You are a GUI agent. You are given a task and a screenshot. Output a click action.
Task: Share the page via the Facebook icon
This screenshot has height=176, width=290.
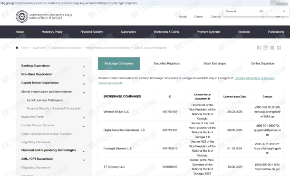[x=259, y=48]
